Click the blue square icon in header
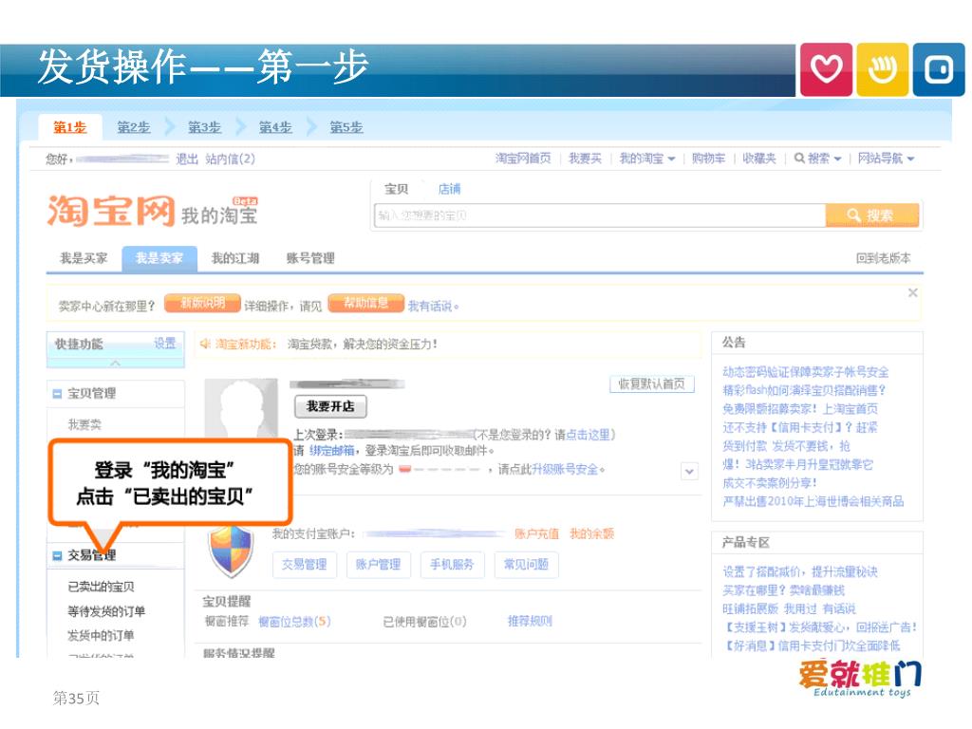Image resolution: width=972 pixels, height=729 pixels. pos(939,69)
